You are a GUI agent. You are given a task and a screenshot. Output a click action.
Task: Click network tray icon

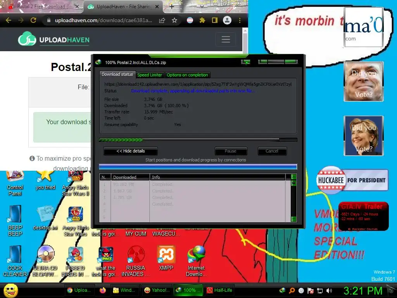tap(320, 291)
